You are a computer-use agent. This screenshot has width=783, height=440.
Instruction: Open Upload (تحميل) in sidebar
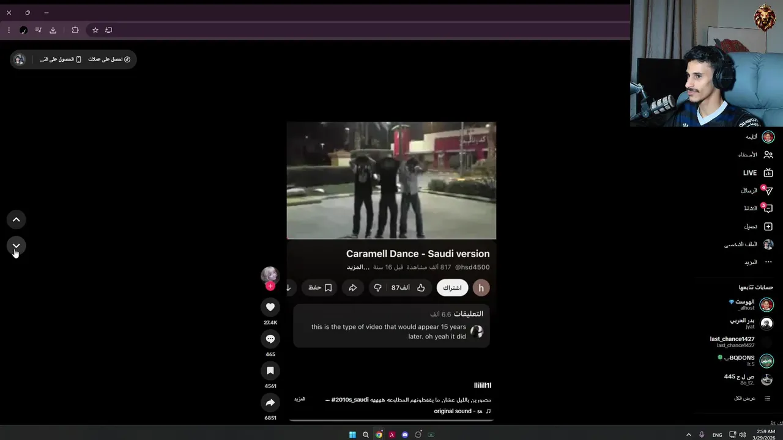(x=758, y=226)
